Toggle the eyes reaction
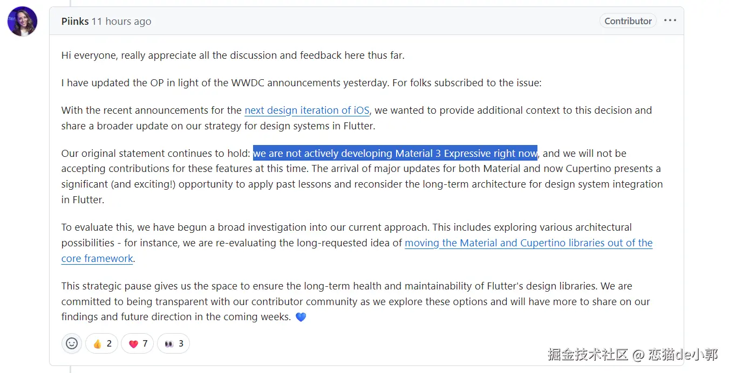This screenshot has width=729, height=373. 174,343
